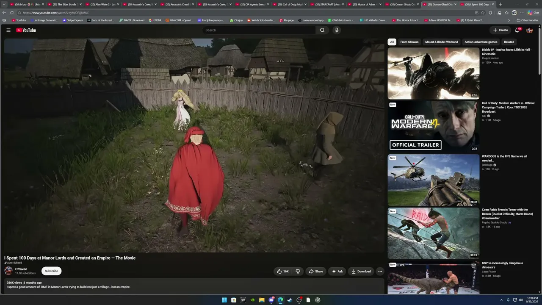Click the Ask button

(337, 272)
